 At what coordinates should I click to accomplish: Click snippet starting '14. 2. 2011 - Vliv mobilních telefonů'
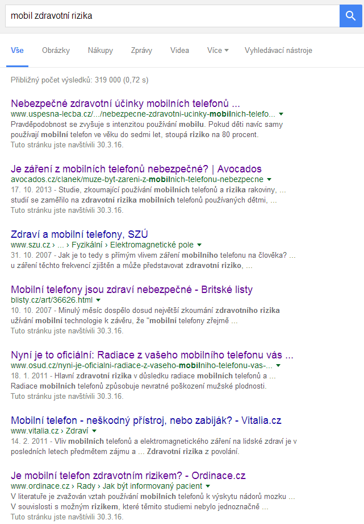tap(154, 447)
